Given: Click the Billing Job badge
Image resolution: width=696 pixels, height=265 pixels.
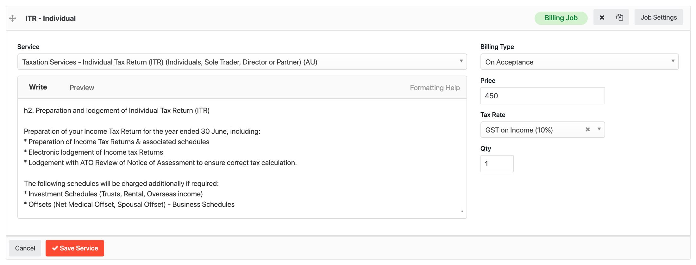Looking at the screenshot, I should 561,18.
